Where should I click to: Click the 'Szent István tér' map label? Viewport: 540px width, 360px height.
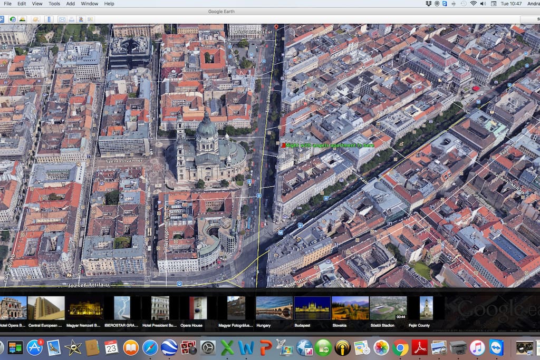123,161
